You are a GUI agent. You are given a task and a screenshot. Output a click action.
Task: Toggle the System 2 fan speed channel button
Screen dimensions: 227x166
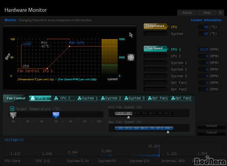point(155,69)
